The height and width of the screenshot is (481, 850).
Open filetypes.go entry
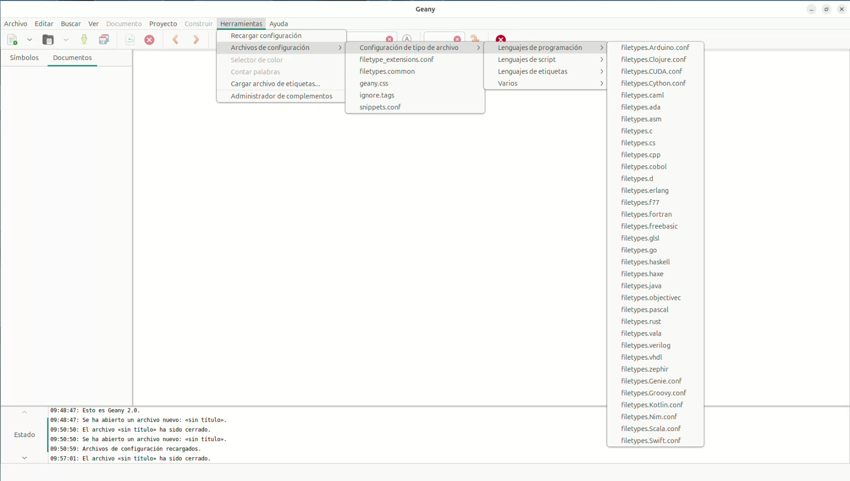[x=655, y=250]
